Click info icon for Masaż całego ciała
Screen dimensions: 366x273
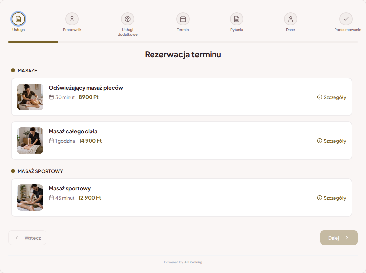319,141
